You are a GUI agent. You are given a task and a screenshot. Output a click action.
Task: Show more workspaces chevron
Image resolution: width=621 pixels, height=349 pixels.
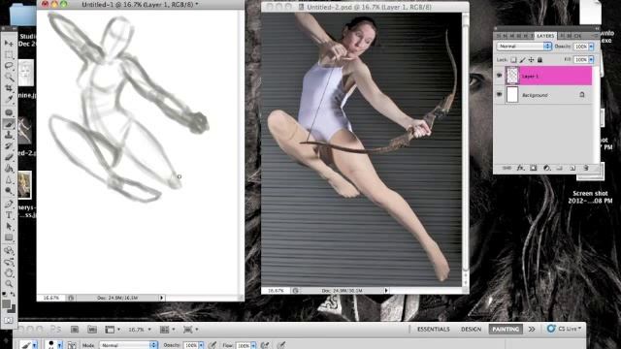[532, 330]
